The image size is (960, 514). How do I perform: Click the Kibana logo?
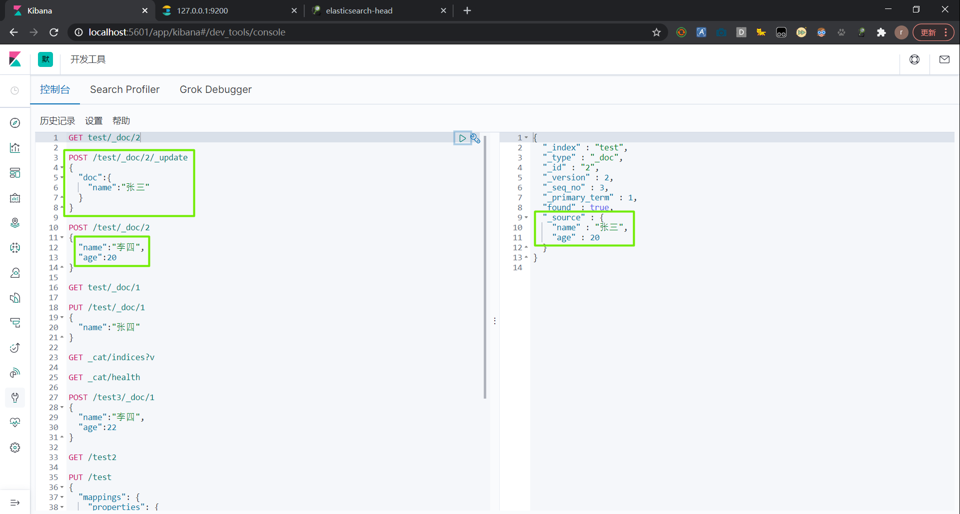[x=15, y=59]
